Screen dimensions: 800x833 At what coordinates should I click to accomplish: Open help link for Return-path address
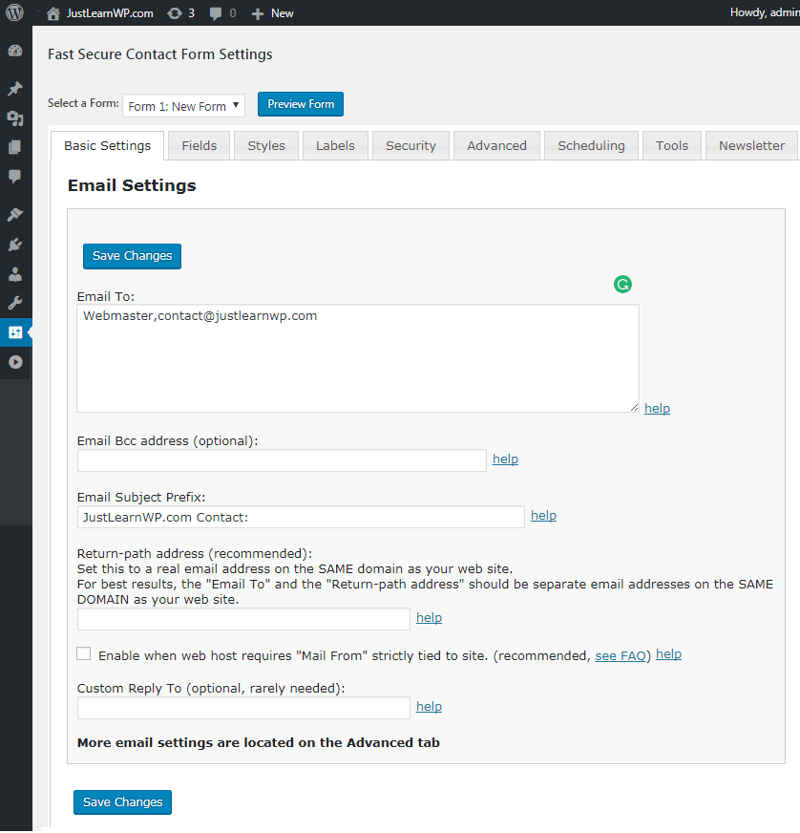[429, 617]
